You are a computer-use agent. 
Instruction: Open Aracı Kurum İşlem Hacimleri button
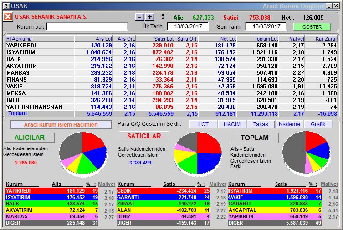(x=61, y=125)
